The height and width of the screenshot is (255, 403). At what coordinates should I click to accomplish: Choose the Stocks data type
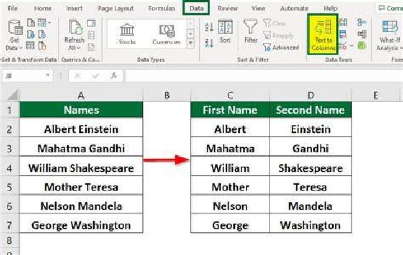coord(127,34)
